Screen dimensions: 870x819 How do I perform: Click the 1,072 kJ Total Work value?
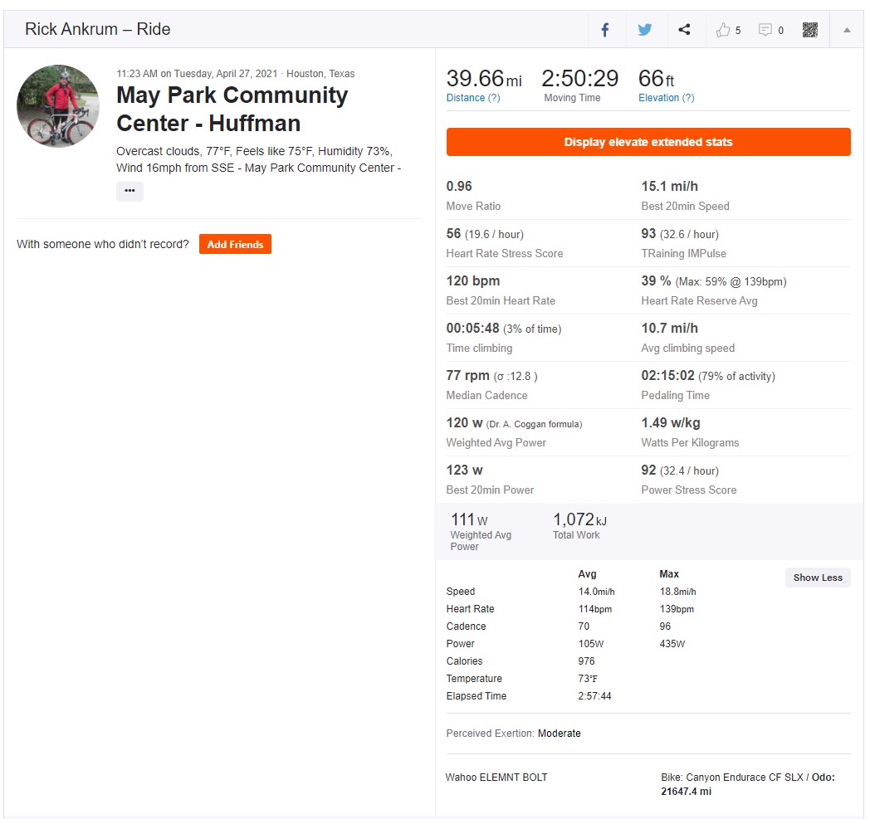pos(579,519)
